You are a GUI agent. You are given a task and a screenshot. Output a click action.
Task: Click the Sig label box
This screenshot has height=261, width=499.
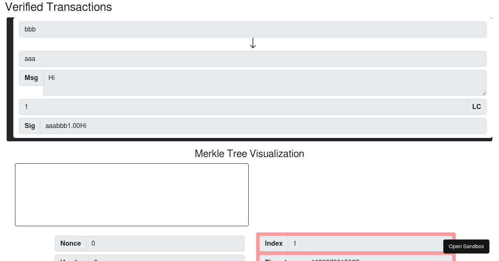30,126
